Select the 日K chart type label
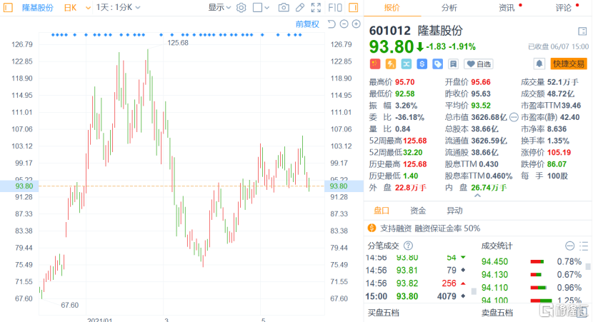 tap(70, 8)
